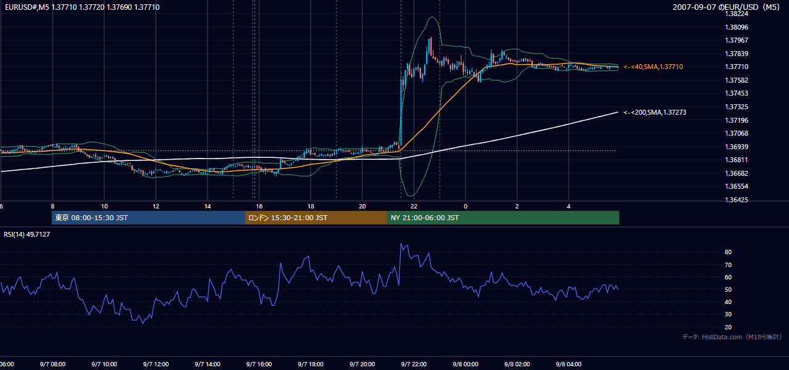Click hour 22 on the price chart time axis
Viewport: 789px width, 370px height.
[414, 207]
